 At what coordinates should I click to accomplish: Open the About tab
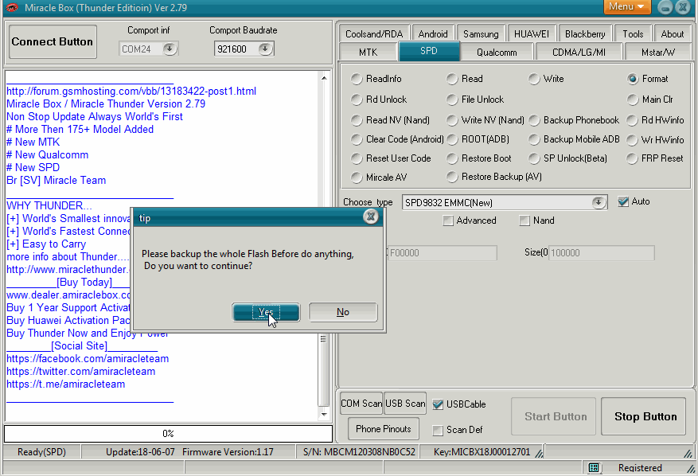point(673,34)
